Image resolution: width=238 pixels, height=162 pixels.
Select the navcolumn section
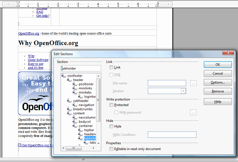click(x=87, y=117)
